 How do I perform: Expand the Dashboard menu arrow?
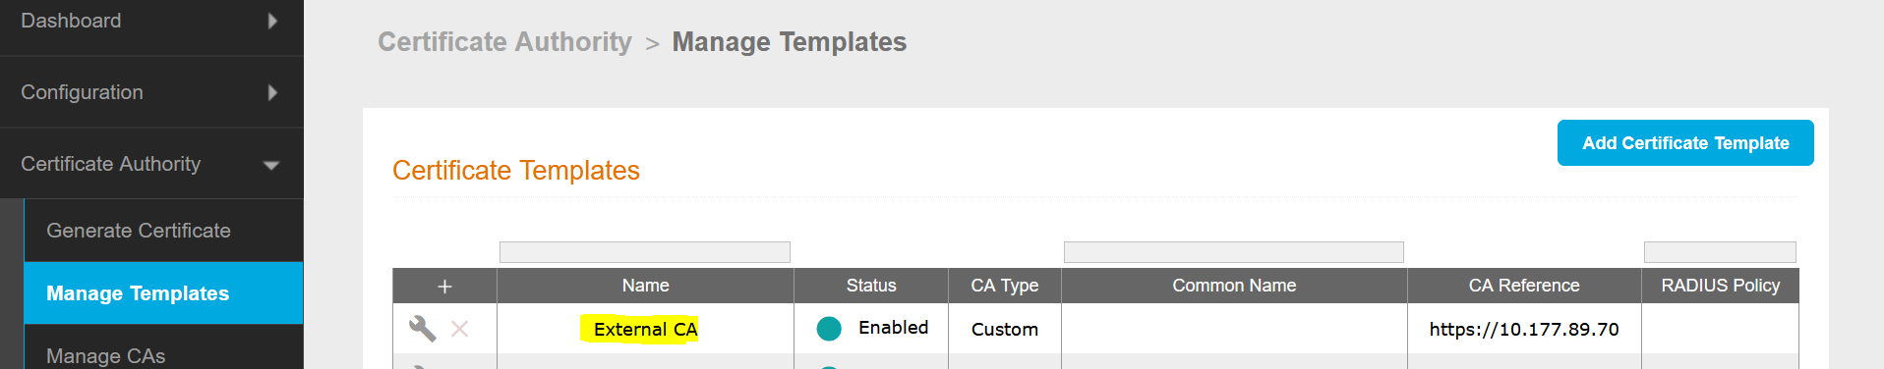(272, 21)
